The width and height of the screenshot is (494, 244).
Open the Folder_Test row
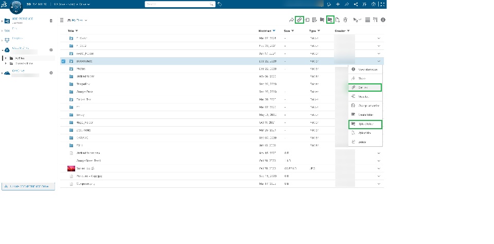click(222, 99)
